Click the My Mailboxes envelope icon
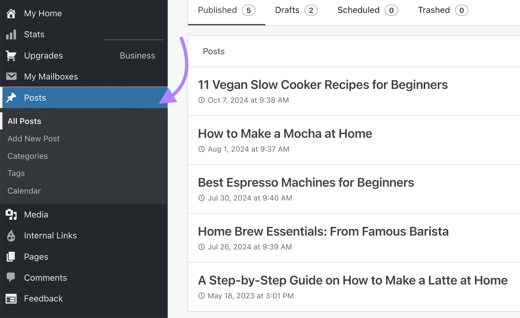The width and height of the screenshot is (520, 318). pos(11,77)
